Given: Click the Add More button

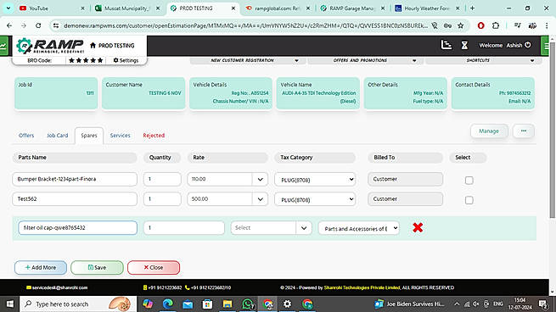Looking at the screenshot, I should click(41, 267).
